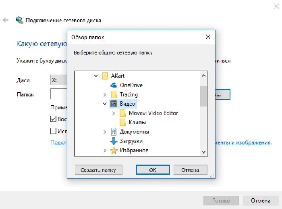282x209 pixels.
Task: Click the OneDrive cloud icon
Action: tap(114, 85)
